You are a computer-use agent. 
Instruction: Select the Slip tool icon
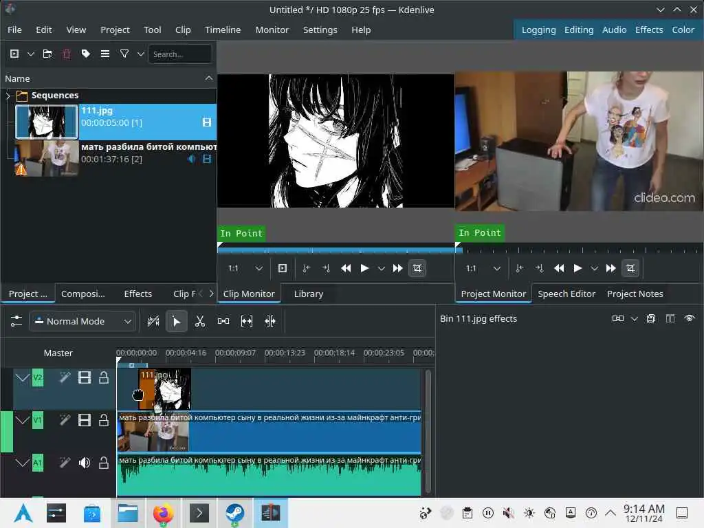click(x=247, y=321)
